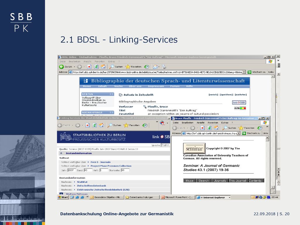Switch to Microsoft PowerPoint in the taskbar
300x225 pixels.
[177, 197]
